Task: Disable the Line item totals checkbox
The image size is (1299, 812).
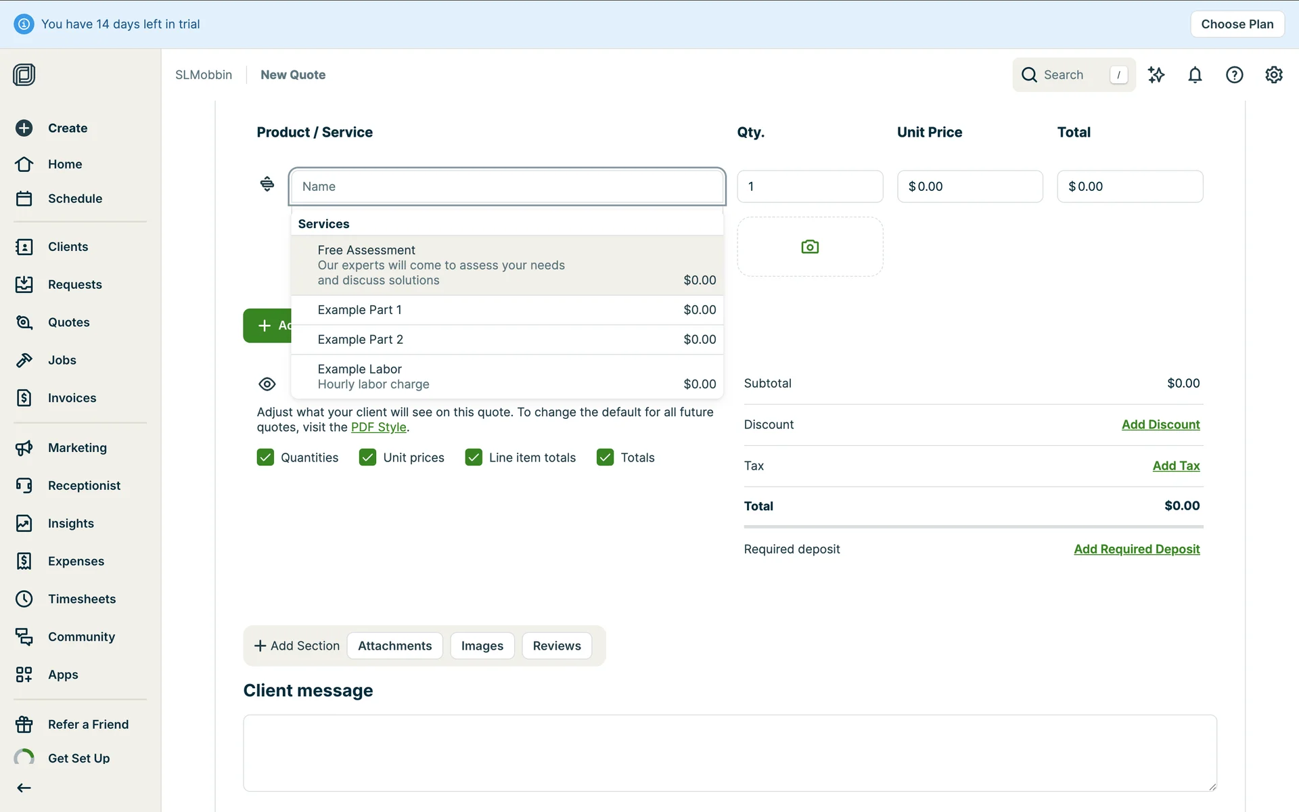Action: pos(474,457)
